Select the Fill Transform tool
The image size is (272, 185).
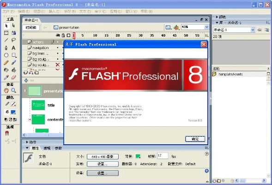point(13,33)
